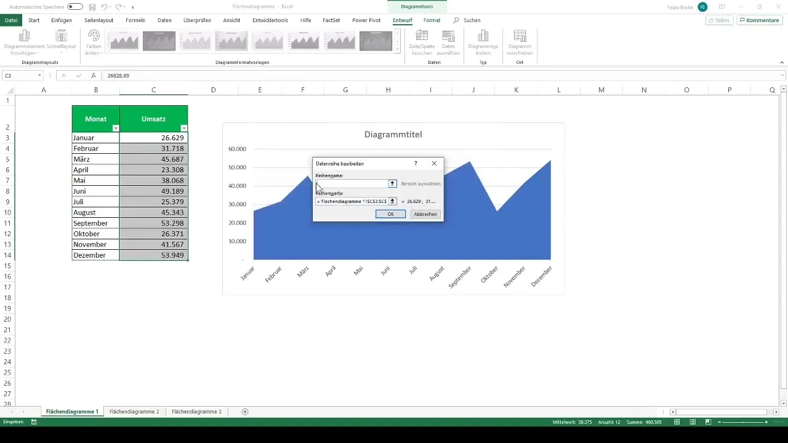Click the Redo arrow icon
This screenshot has height=443, width=788.
click(118, 6)
